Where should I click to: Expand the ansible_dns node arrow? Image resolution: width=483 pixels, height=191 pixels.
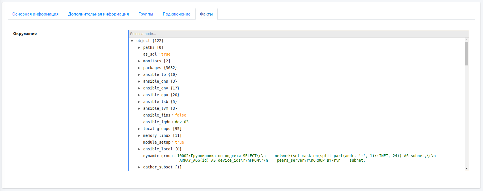coord(139,82)
